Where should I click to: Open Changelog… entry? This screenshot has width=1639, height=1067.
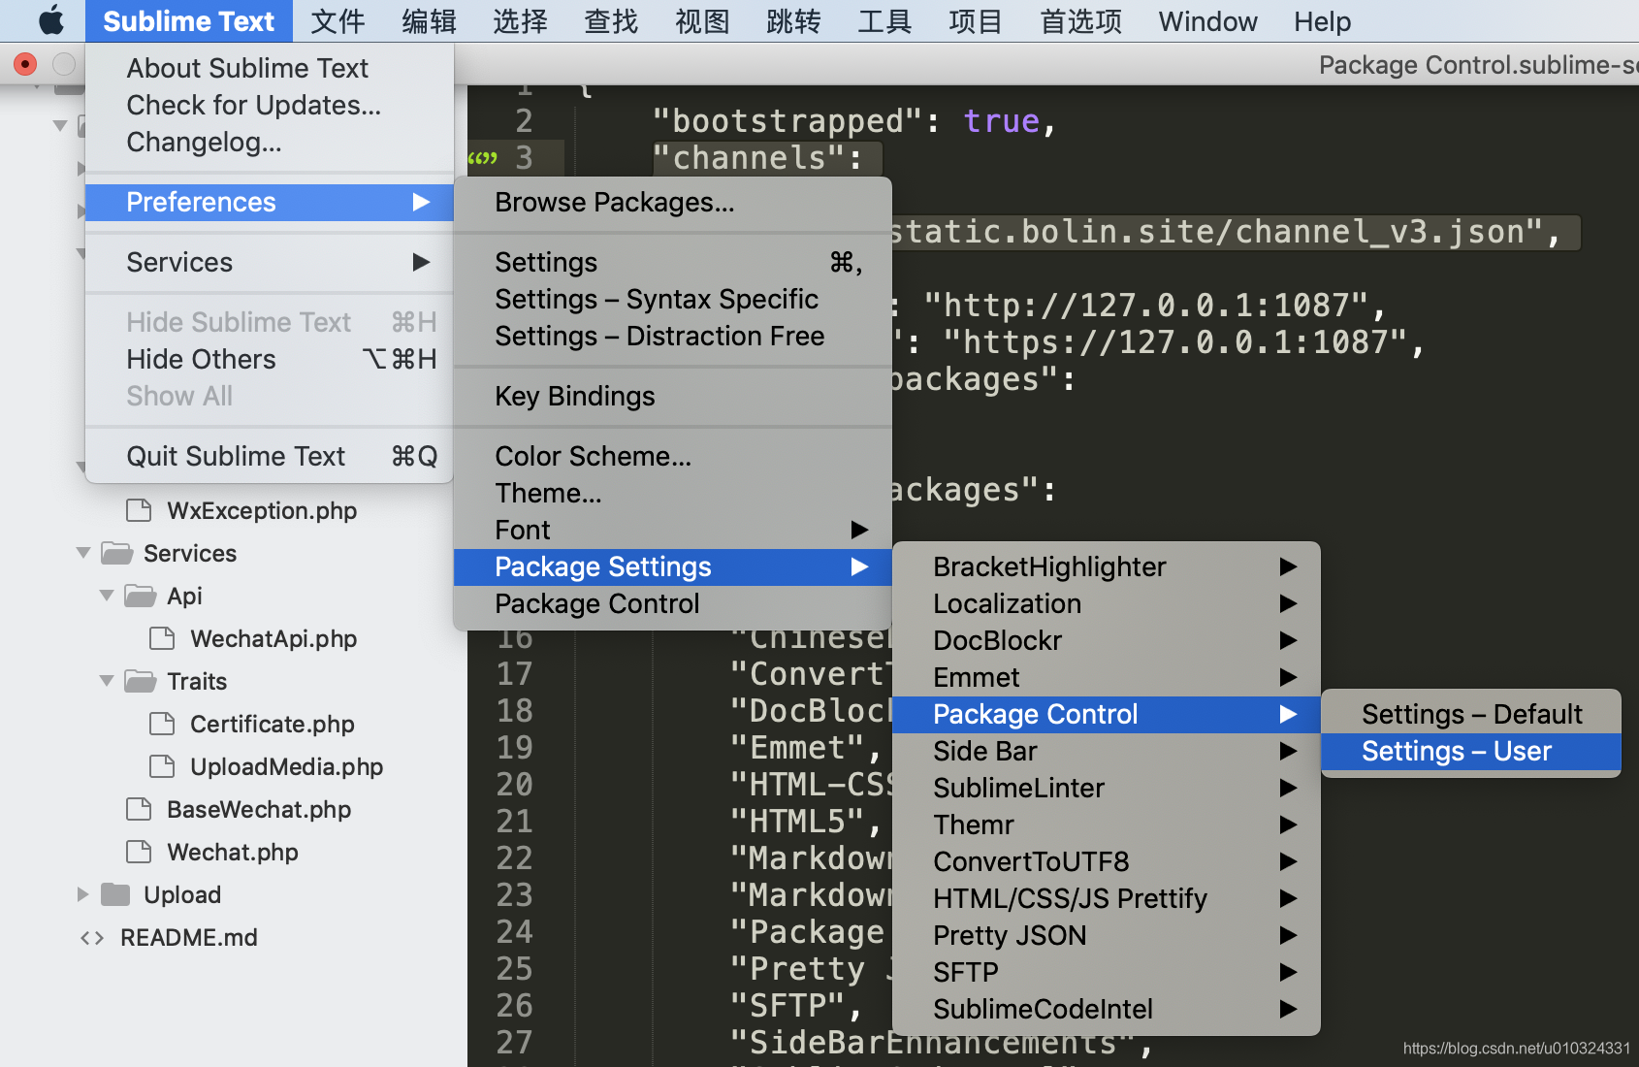[x=270, y=142]
